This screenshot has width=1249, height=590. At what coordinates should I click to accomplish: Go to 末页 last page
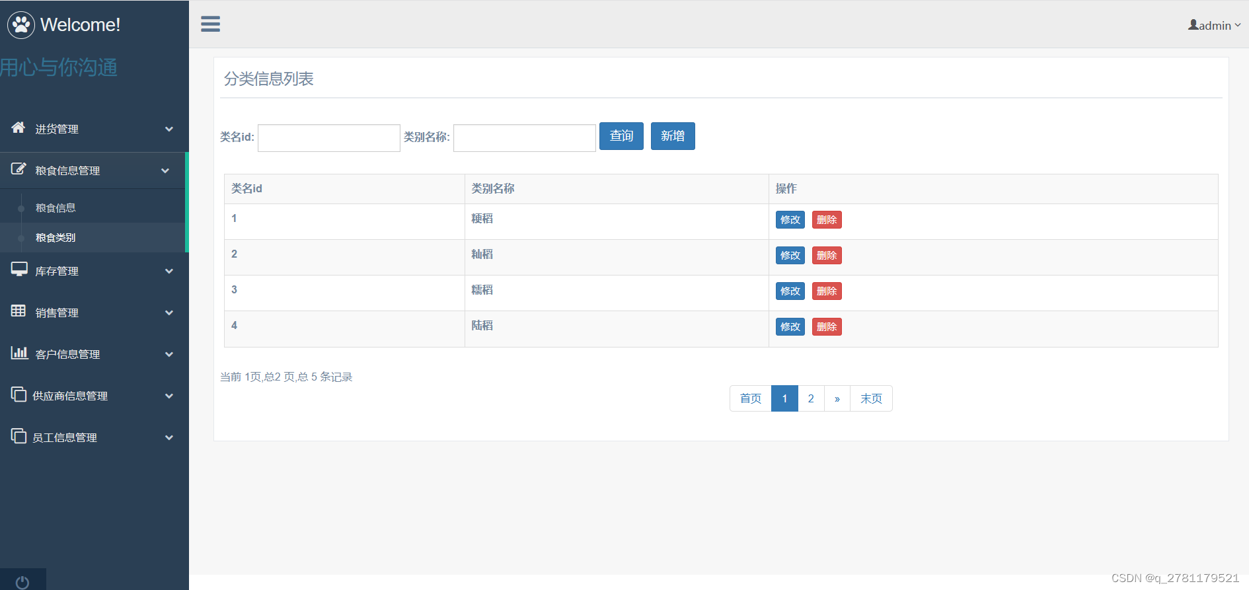pos(871,398)
